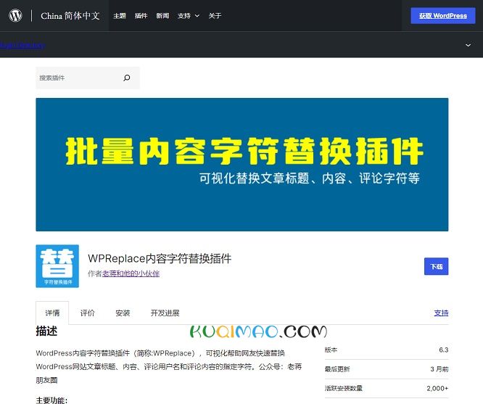Click the search magnifier icon
Image resolution: width=483 pixels, height=404 pixels.
pyautogui.click(x=127, y=78)
